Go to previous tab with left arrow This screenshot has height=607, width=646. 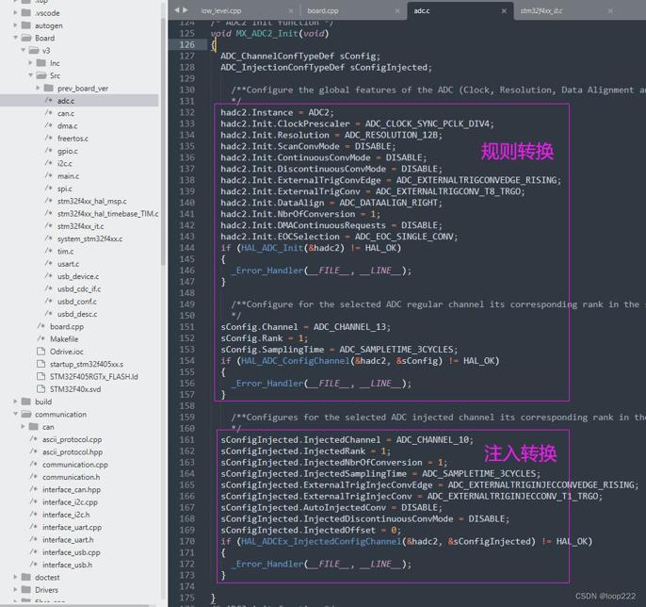(177, 9)
